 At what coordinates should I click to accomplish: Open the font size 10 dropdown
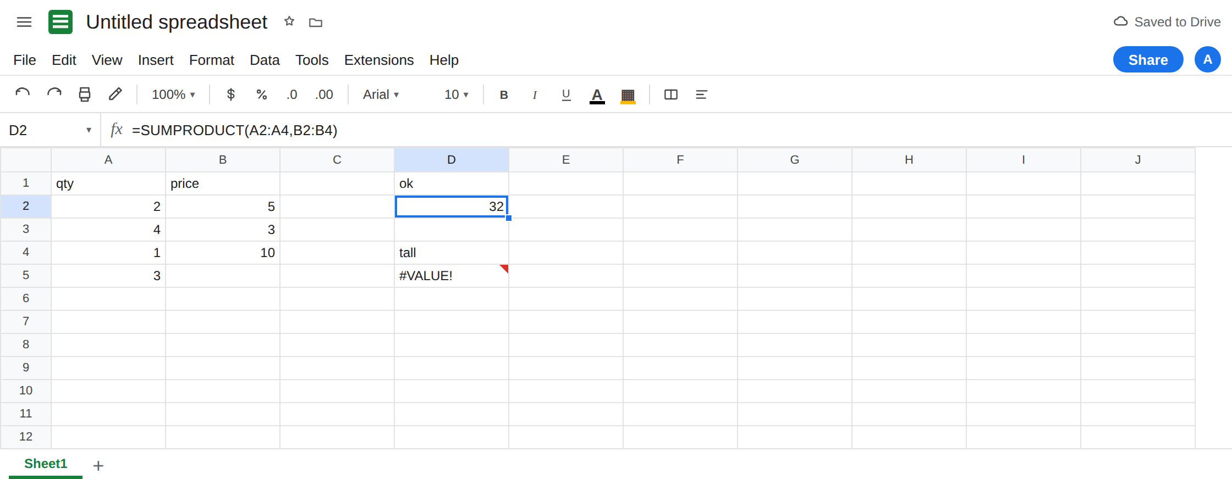[x=457, y=94]
